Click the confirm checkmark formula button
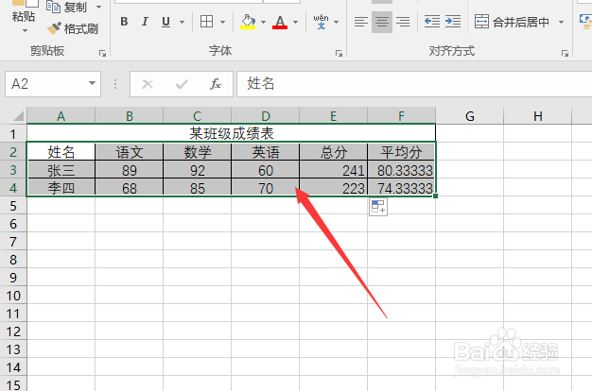 pos(182,84)
